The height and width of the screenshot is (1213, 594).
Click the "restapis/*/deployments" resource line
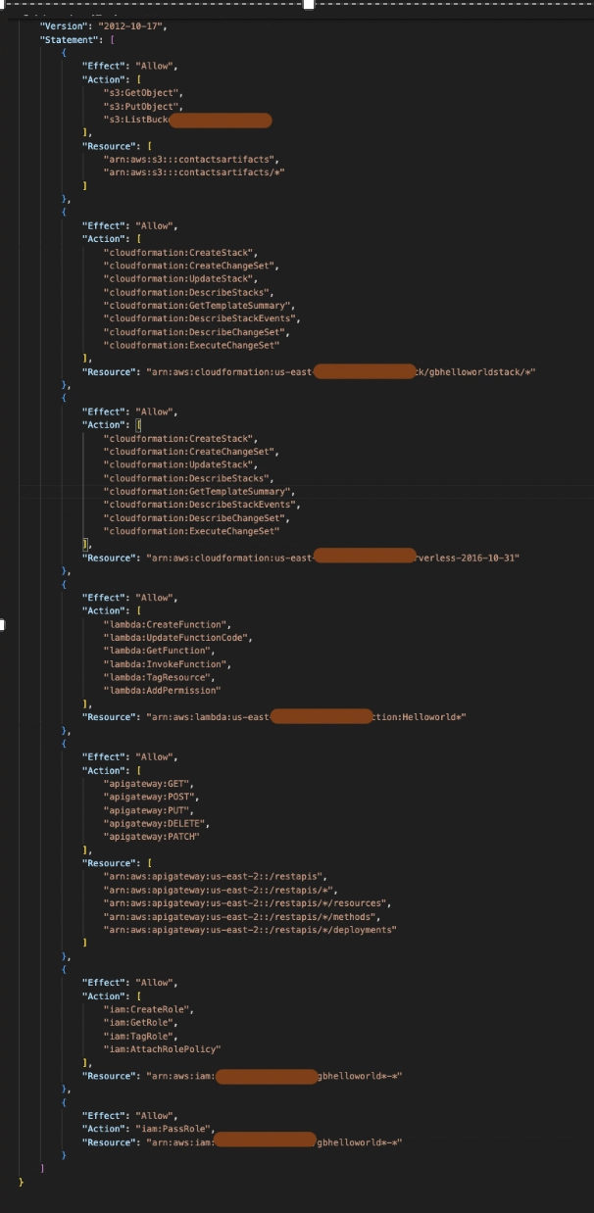pyautogui.click(x=250, y=929)
